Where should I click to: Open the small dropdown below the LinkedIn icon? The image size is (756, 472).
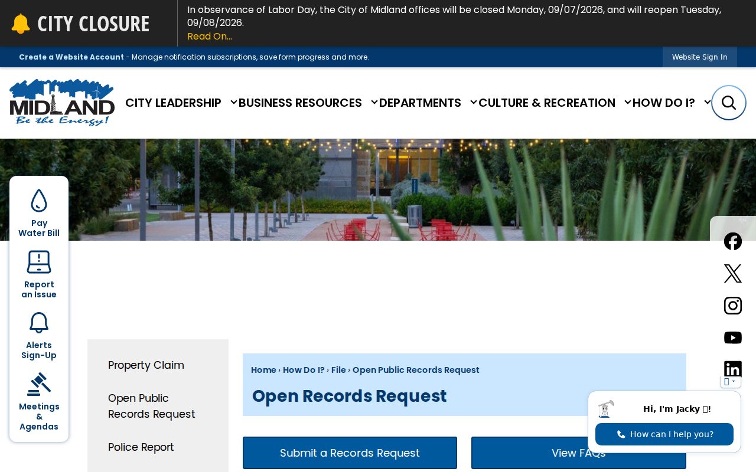coord(731,382)
